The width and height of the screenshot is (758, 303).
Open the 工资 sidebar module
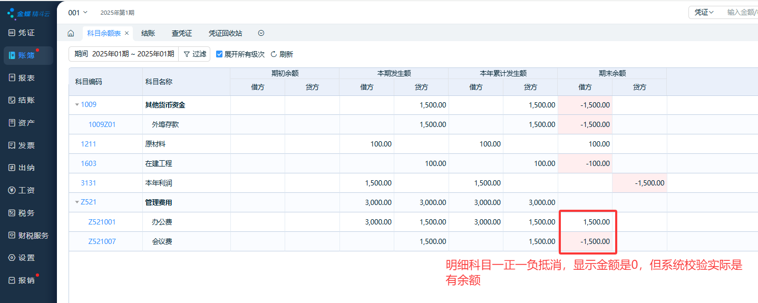(x=22, y=190)
